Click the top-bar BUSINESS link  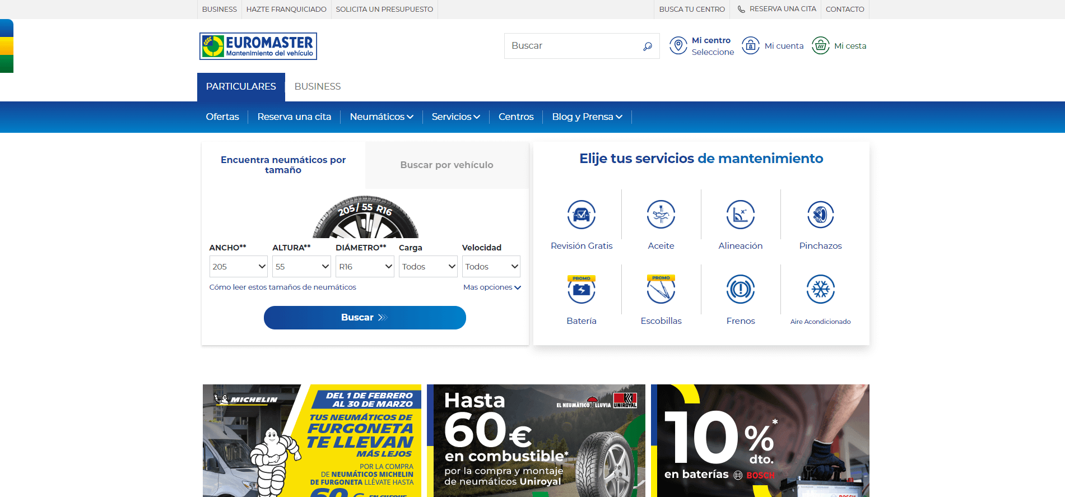220,10
